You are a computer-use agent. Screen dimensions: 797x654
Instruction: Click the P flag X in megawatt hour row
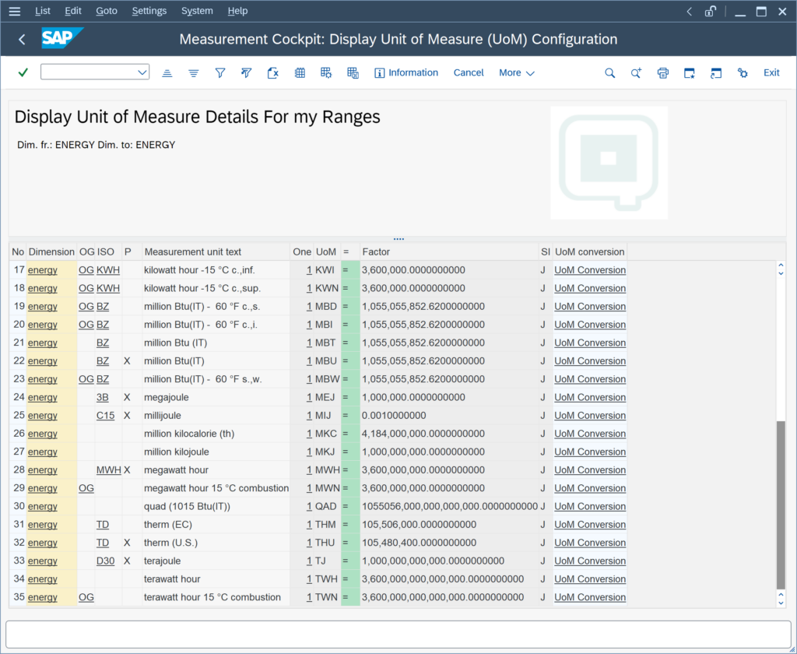[x=127, y=470]
